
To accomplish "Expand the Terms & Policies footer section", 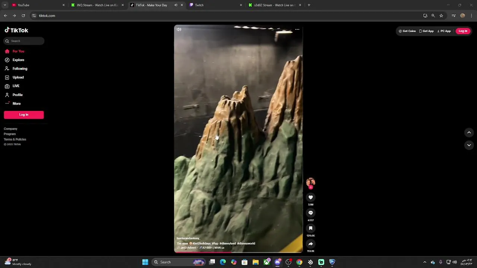I will (15, 139).
